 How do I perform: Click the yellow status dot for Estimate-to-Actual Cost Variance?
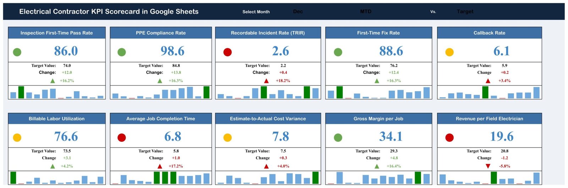point(228,138)
